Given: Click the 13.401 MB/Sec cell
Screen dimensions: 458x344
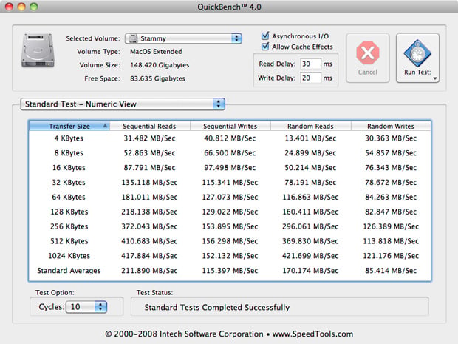Looking at the screenshot, I should click(310, 138).
